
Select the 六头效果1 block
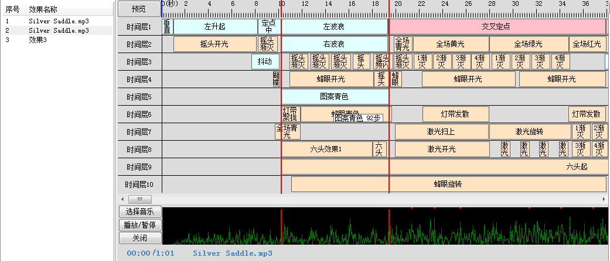(326, 149)
